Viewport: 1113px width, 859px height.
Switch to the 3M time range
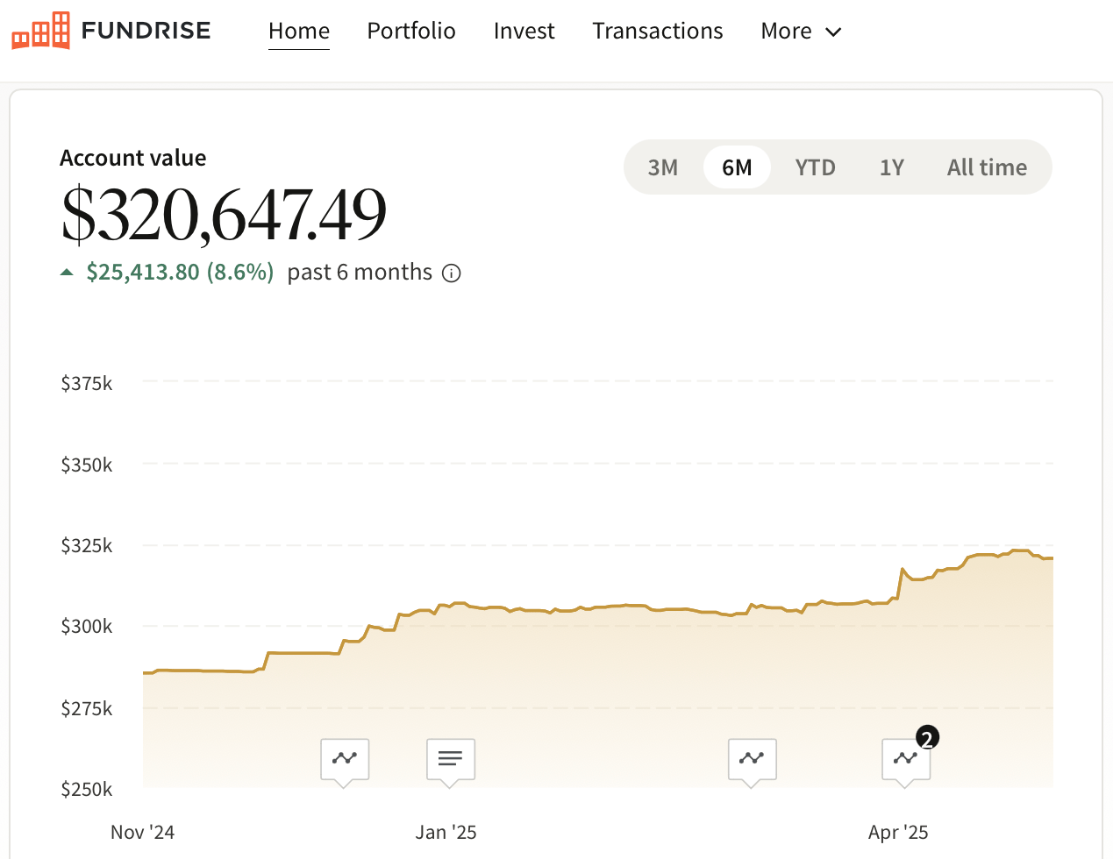pyautogui.click(x=663, y=167)
